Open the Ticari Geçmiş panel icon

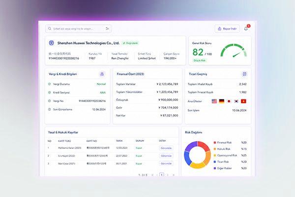(244, 74)
